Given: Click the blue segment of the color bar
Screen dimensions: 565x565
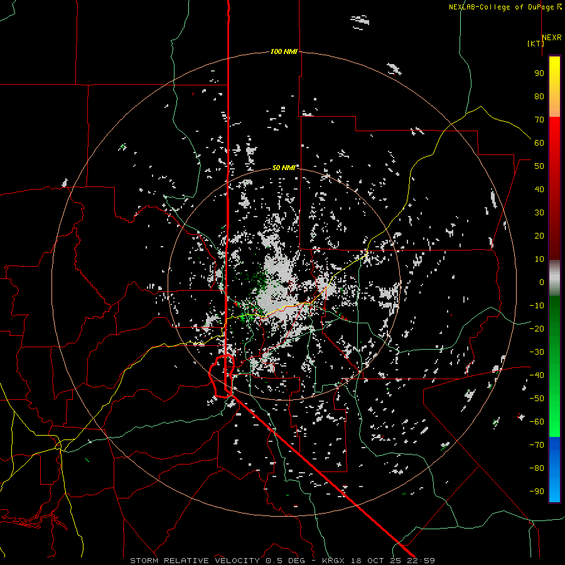Looking at the screenshot, I should tap(554, 470).
